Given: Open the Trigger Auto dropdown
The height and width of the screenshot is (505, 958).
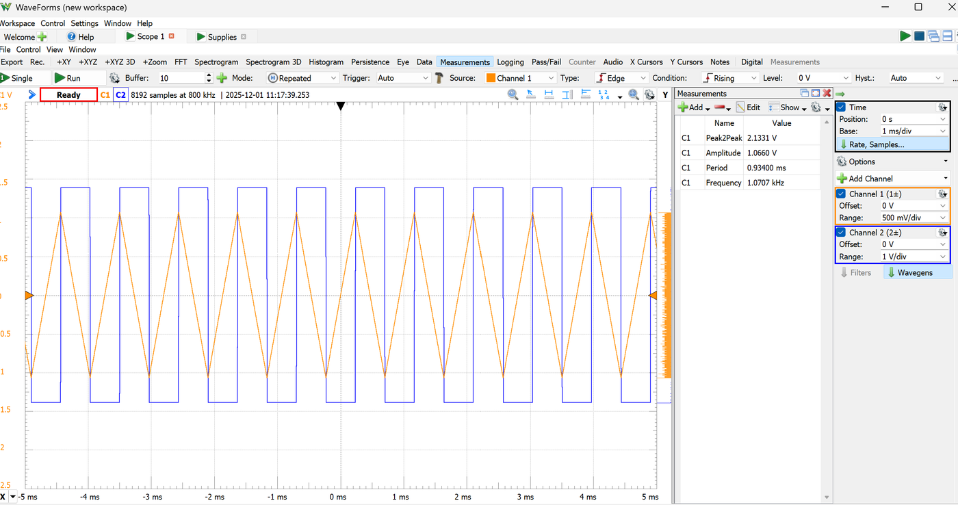Looking at the screenshot, I should (x=402, y=78).
